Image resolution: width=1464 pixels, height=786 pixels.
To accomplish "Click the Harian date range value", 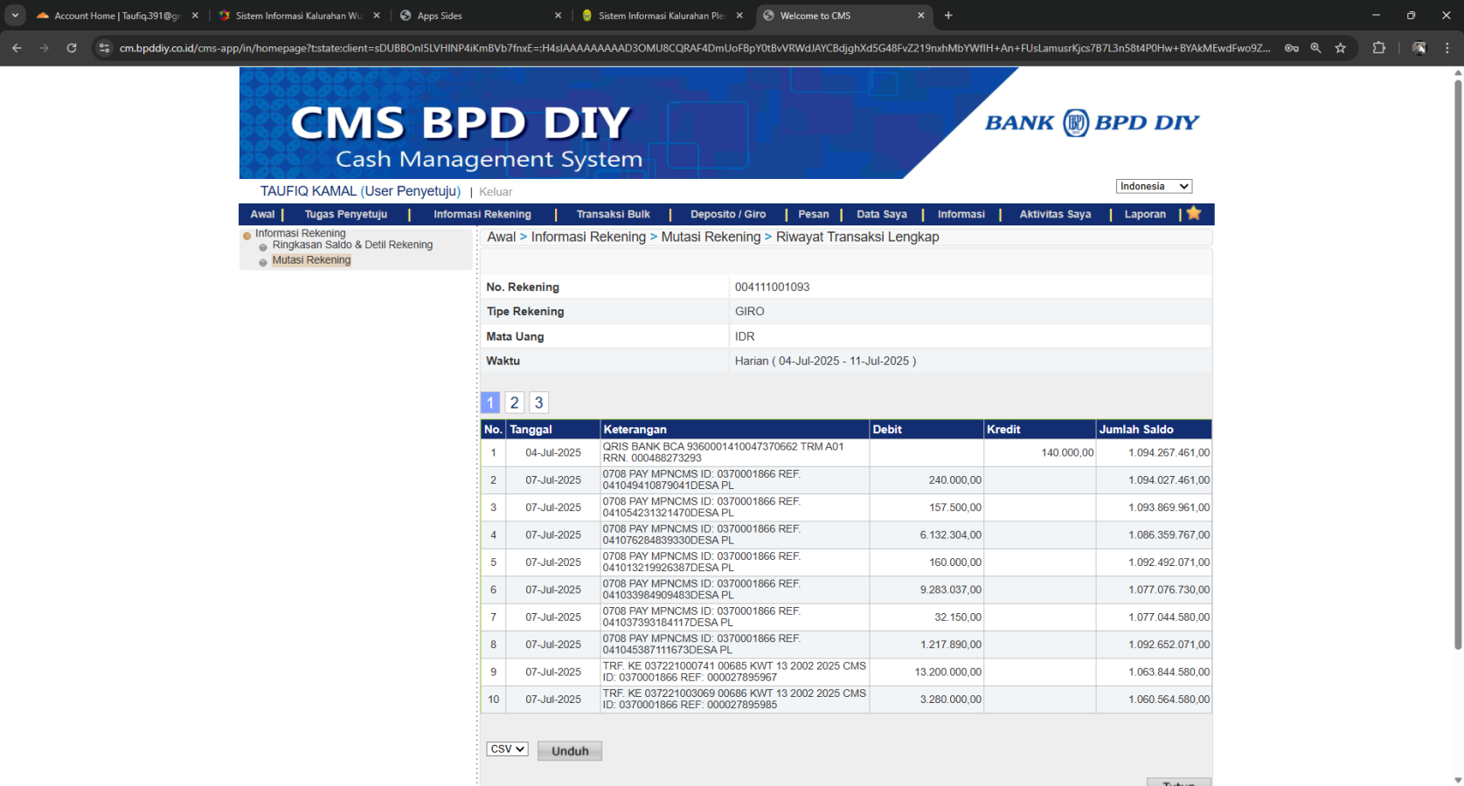I will tap(825, 361).
